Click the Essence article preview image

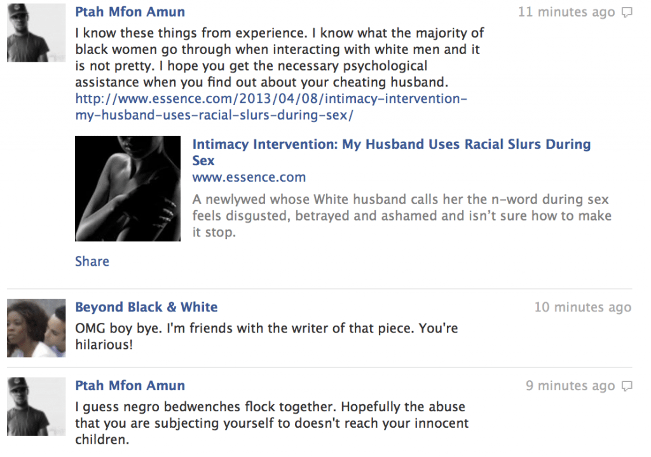coord(128,188)
